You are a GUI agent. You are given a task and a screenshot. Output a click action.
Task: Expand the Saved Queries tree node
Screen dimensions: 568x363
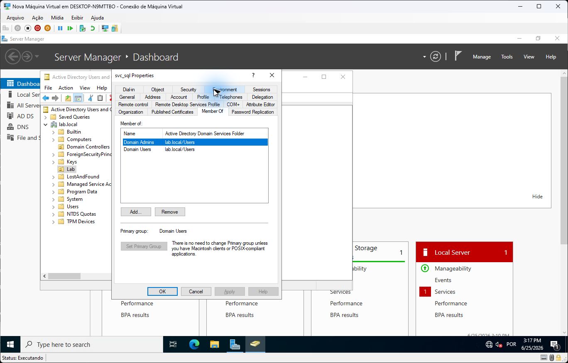tap(46, 117)
